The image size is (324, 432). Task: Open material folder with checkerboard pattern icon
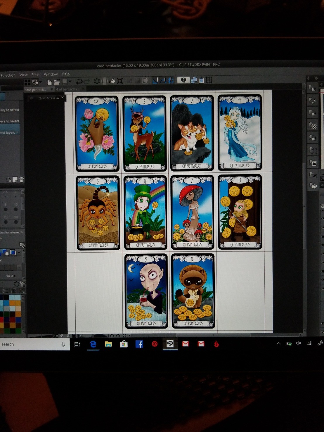pos(313,126)
